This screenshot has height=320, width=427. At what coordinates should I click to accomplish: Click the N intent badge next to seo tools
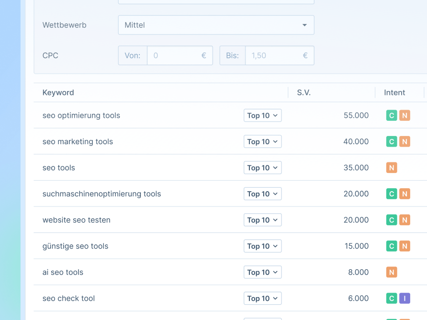tap(391, 168)
